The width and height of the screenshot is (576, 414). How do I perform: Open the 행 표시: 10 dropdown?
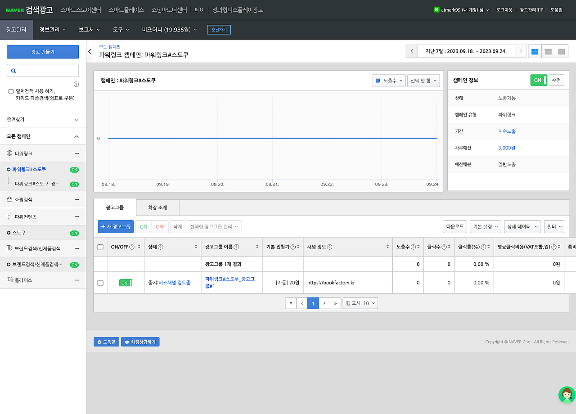(x=360, y=303)
